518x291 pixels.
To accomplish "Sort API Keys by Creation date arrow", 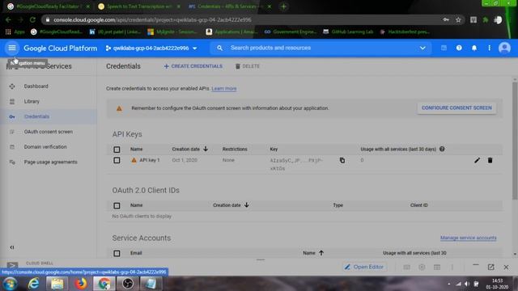I will tap(206, 149).
